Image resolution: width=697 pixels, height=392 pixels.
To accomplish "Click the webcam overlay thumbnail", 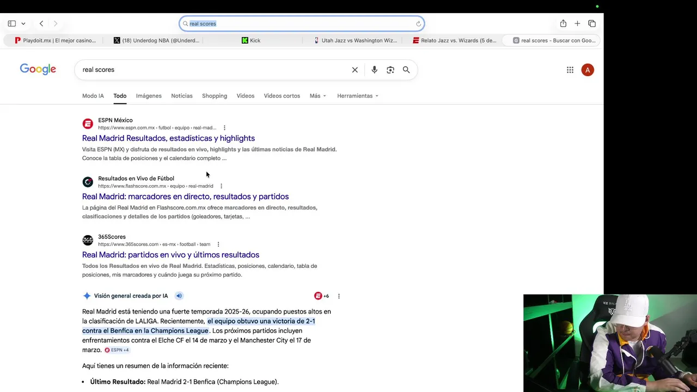I will pos(610,343).
